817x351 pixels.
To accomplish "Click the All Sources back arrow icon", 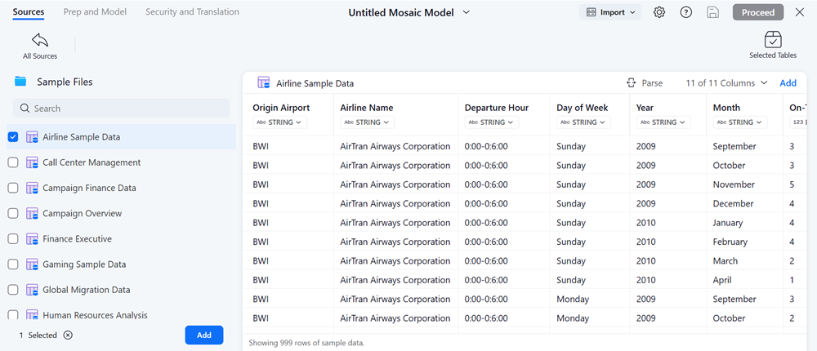I will (39, 40).
